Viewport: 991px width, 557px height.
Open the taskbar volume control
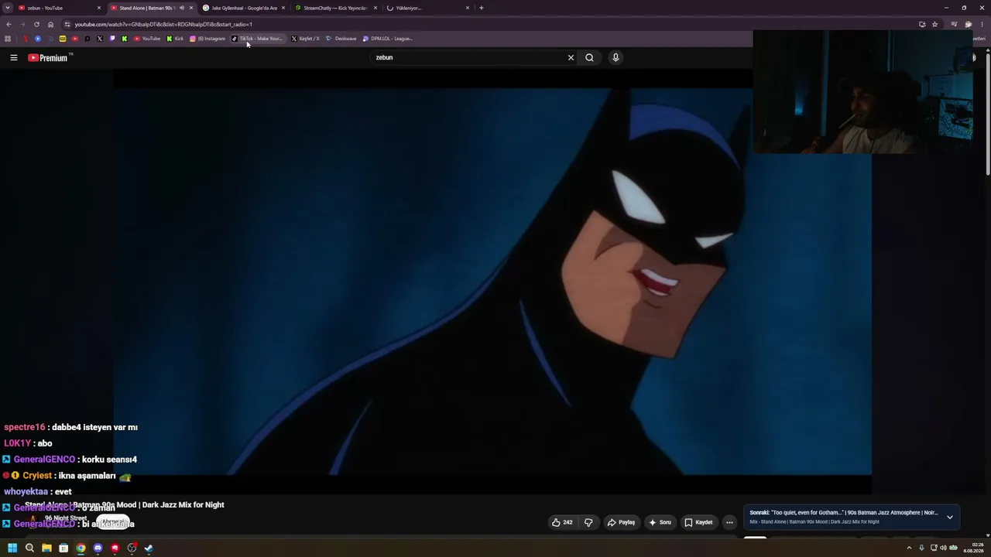coord(943,548)
